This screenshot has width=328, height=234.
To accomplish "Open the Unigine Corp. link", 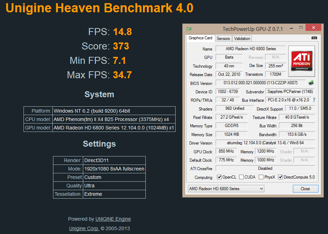I will pyautogui.click(x=84, y=228).
